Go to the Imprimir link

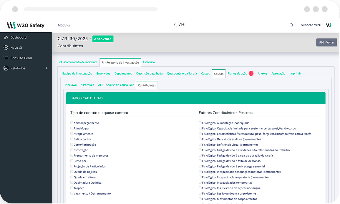pos(295,74)
